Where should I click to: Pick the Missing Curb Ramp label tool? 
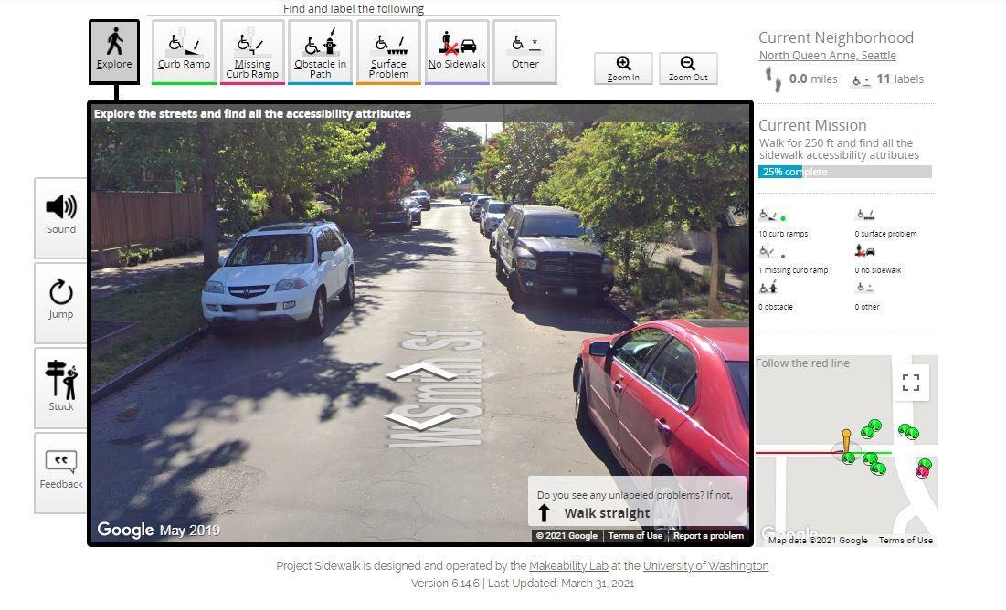click(x=252, y=52)
